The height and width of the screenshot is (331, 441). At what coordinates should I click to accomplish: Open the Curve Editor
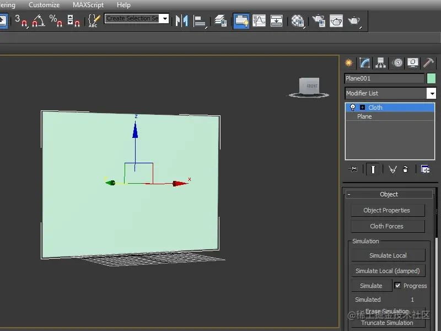tap(259, 21)
